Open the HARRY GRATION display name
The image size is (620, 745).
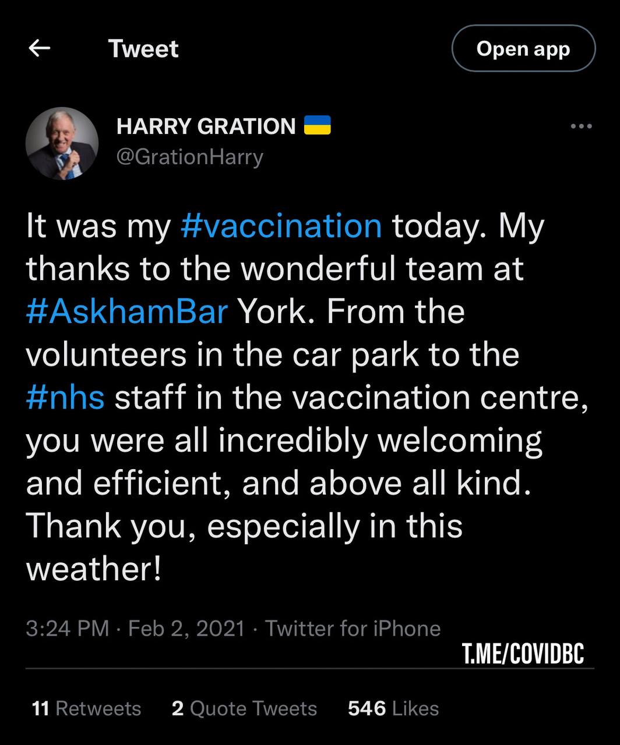206,126
